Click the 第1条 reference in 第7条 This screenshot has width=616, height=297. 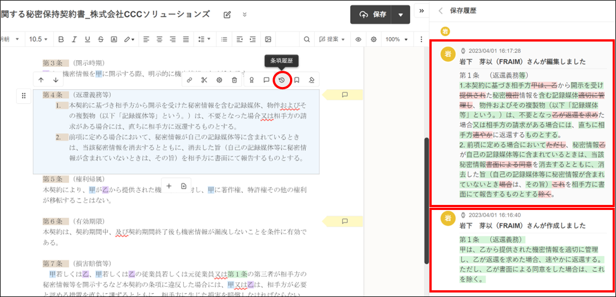coord(237,273)
